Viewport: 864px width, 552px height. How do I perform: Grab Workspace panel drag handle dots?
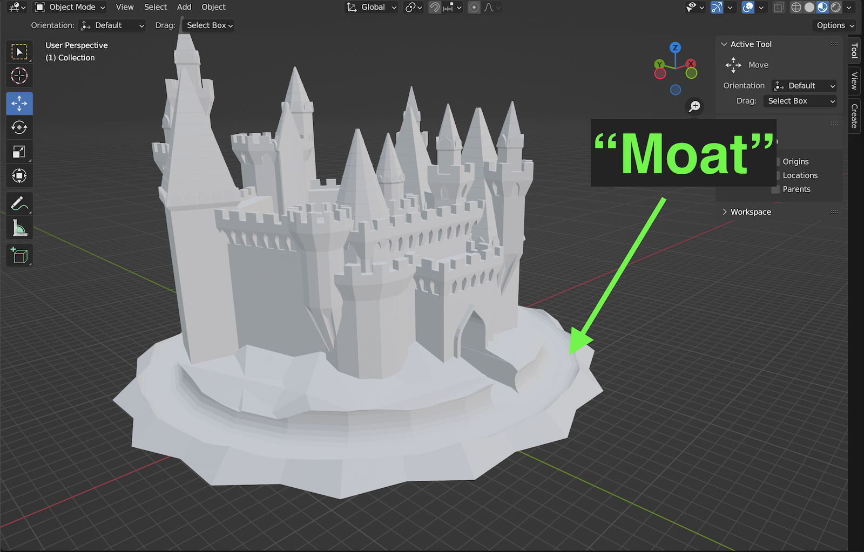(x=834, y=212)
